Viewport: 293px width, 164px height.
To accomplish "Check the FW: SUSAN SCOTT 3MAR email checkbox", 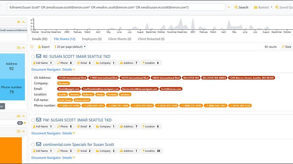I will coord(33,120).
